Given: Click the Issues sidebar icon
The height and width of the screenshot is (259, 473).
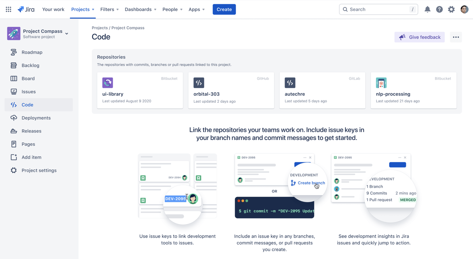Looking at the screenshot, I should 13,92.
